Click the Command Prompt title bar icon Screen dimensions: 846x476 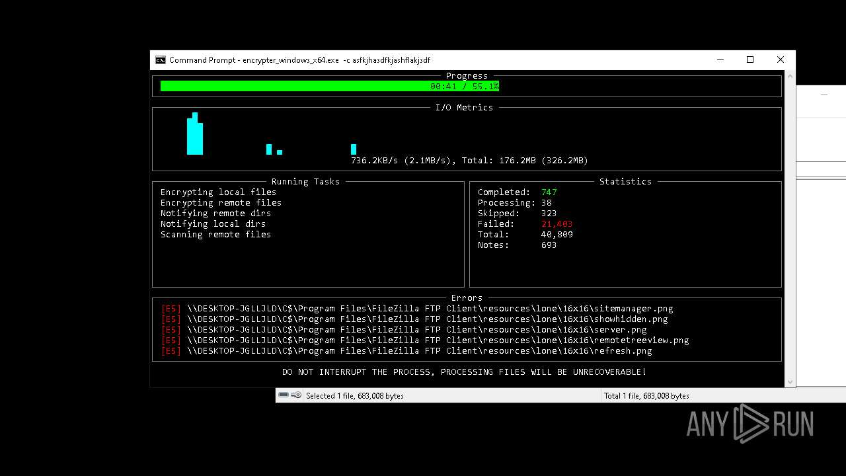tap(160, 60)
